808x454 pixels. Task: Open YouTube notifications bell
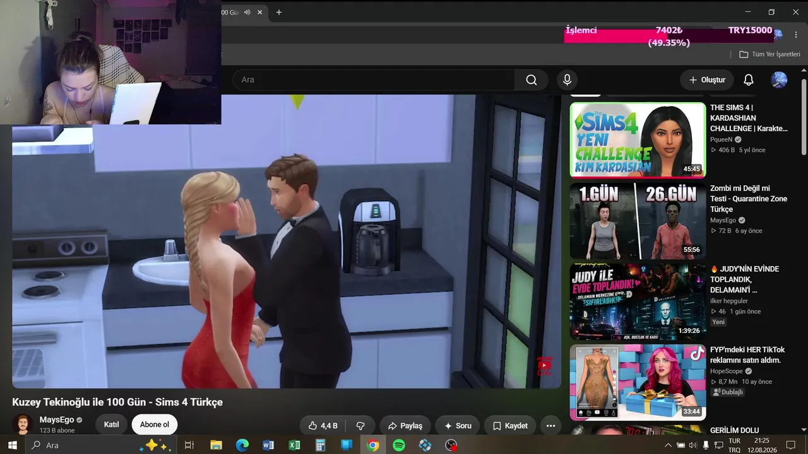(748, 80)
